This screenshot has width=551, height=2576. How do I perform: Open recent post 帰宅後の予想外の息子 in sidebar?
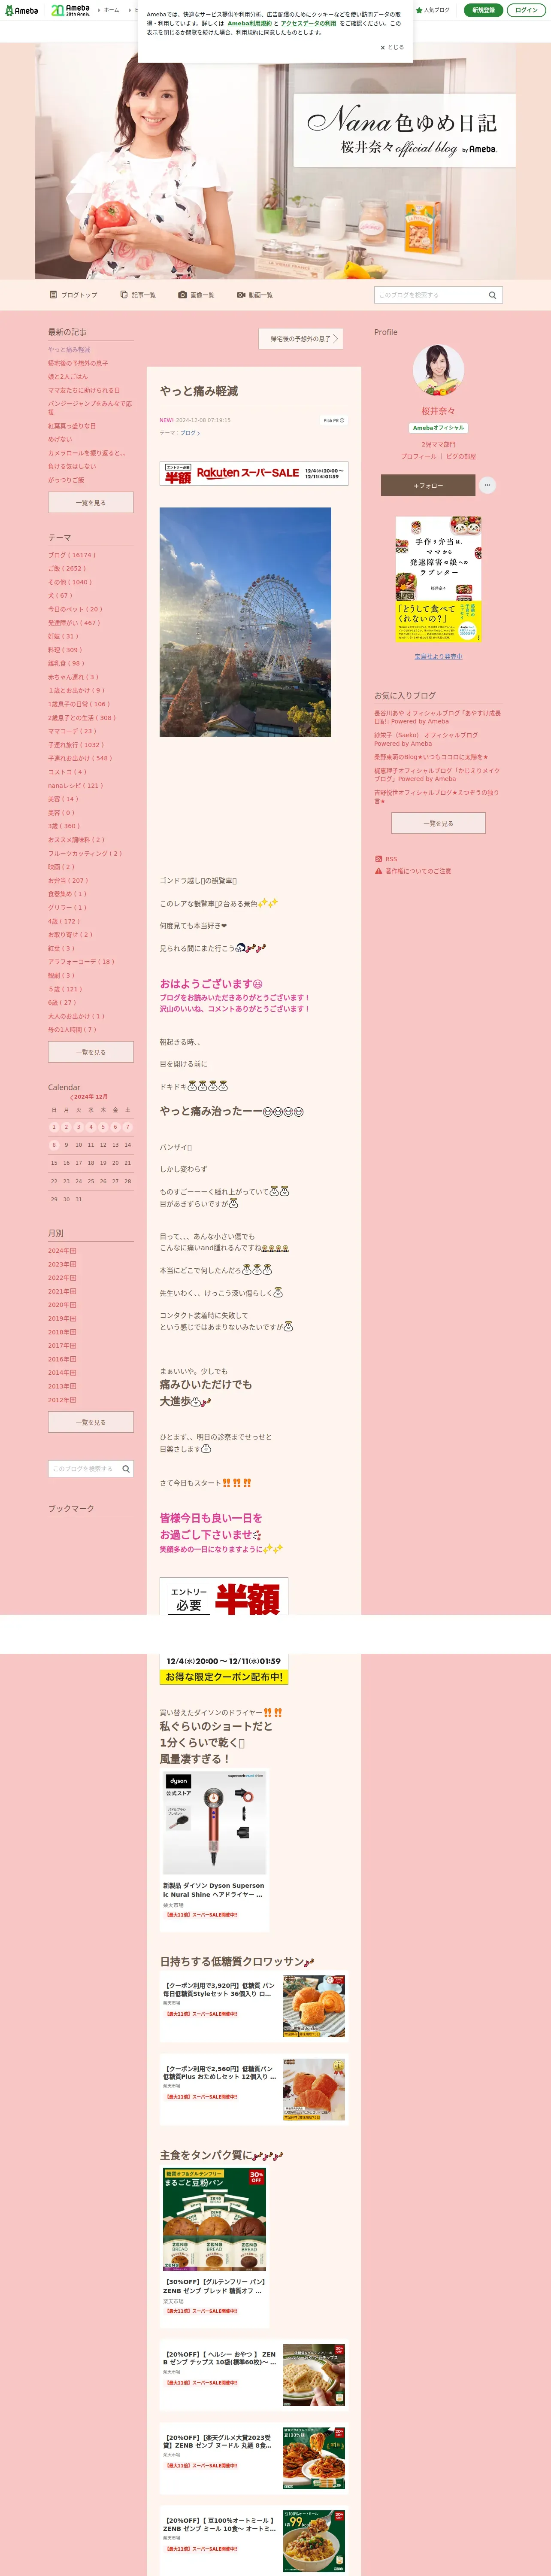78,363
